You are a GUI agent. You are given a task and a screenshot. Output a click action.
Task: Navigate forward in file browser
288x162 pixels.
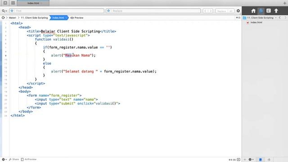(x=285, y=18)
